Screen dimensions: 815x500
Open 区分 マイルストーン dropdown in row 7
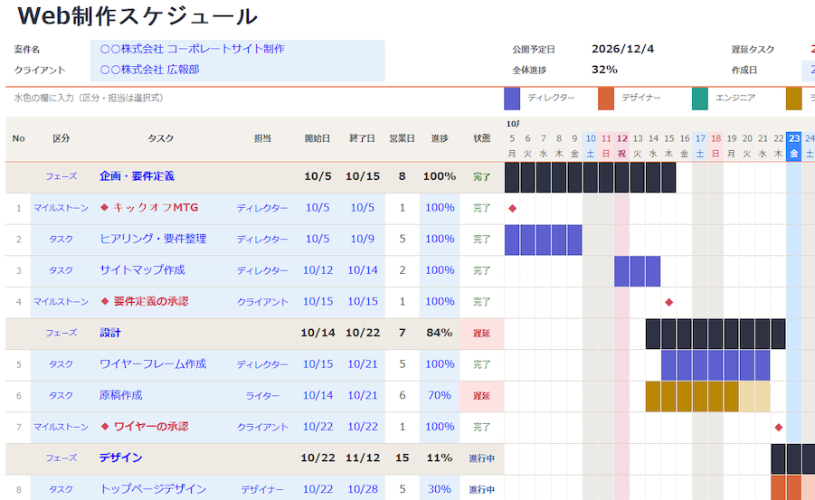(61, 428)
